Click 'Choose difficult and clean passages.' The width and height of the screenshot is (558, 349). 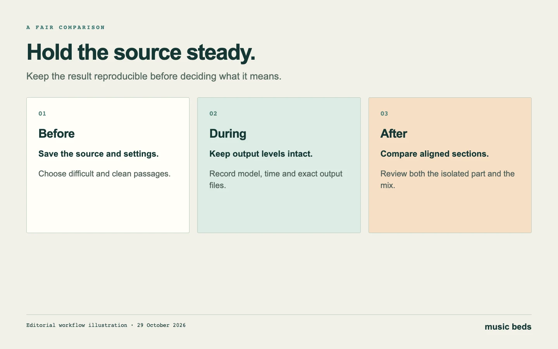[105, 174]
